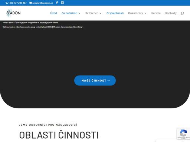Open the Instagram icon in top bar
190x142 pixels.
(62, 3)
